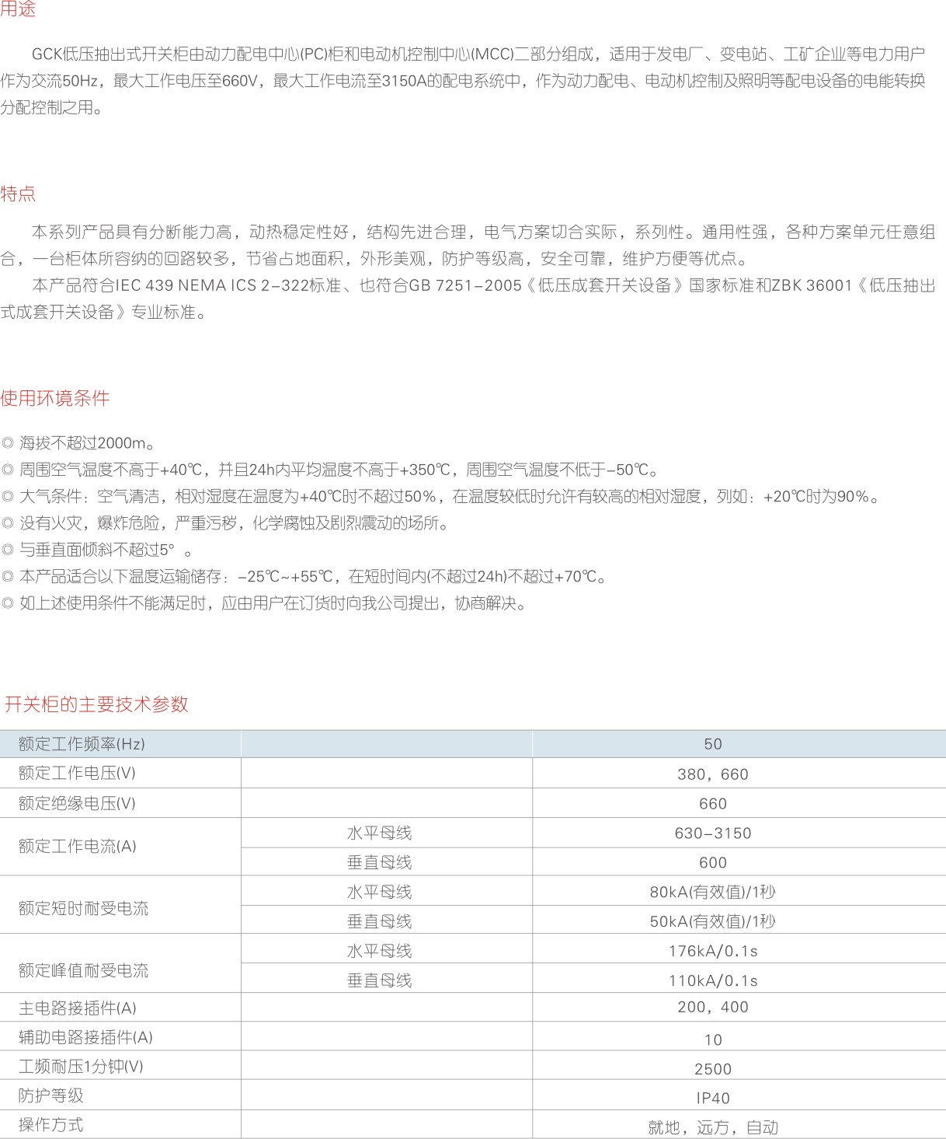This screenshot has width=946, height=1139.
Task: Click the 垂直母线 cell beside the 600 value
Action: point(379,863)
